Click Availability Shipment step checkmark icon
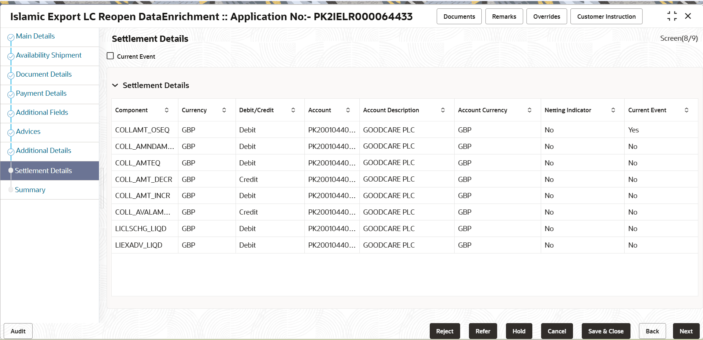This screenshot has width=703, height=340. click(11, 56)
